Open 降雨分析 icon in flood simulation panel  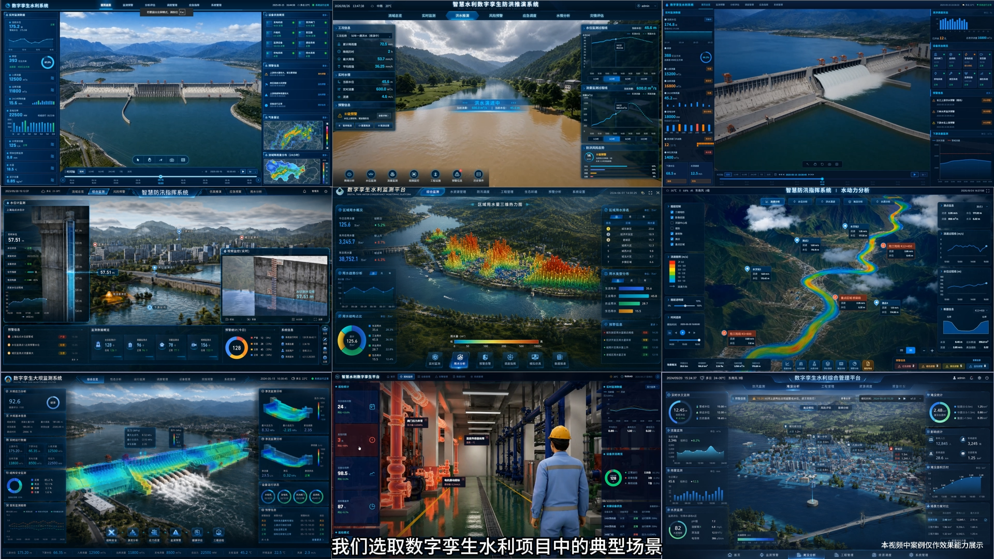click(349, 174)
